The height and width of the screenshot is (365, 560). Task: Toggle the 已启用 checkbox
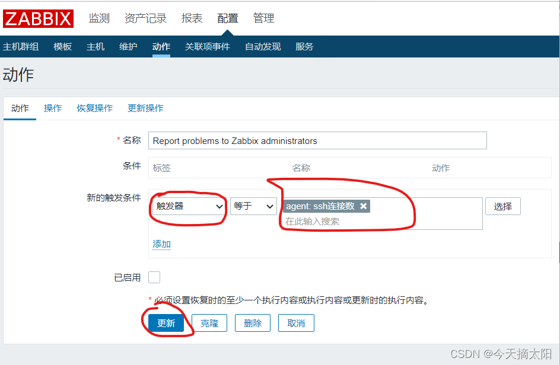coord(154,277)
